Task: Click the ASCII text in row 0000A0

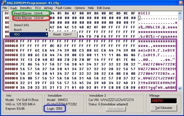Action: click(157, 64)
